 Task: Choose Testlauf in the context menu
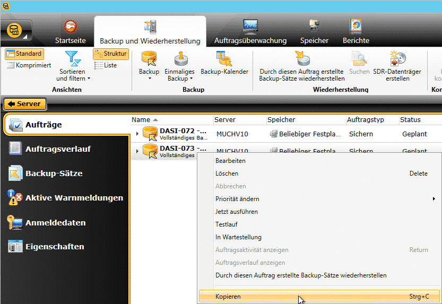(x=319, y=224)
